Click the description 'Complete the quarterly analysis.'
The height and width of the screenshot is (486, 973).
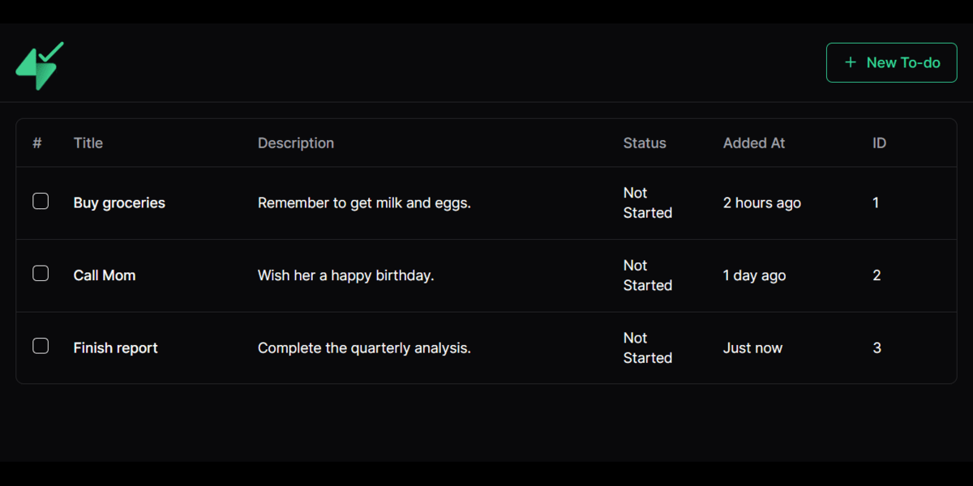(364, 348)
